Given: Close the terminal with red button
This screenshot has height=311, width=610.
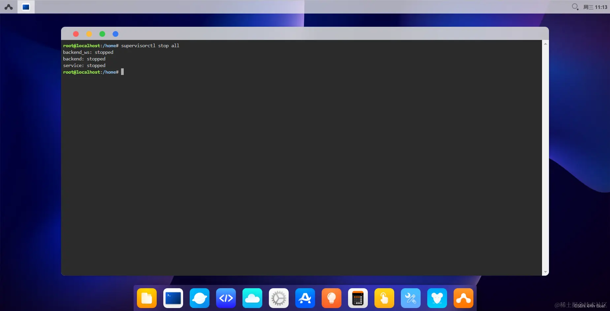Looking at the screenshot, I should 76,34.
